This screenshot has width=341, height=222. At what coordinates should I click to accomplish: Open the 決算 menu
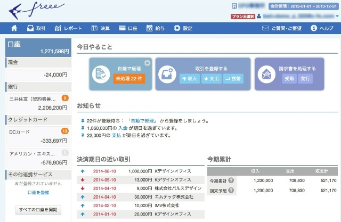point(100,28)
